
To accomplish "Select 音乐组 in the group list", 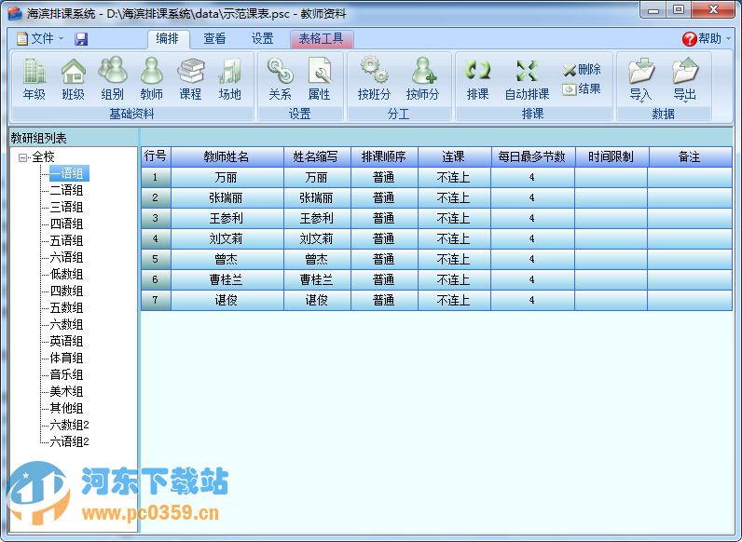I will 67,374.
